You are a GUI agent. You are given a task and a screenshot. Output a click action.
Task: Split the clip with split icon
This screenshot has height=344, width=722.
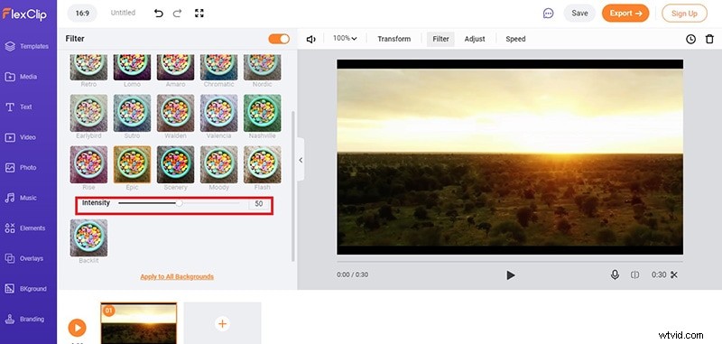click(635, 274)
